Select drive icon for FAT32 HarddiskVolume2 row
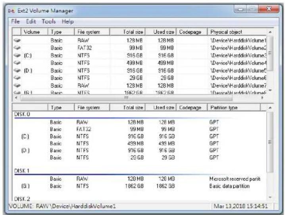Viewport: 285px width, 215px height. [x=17, y=48]
